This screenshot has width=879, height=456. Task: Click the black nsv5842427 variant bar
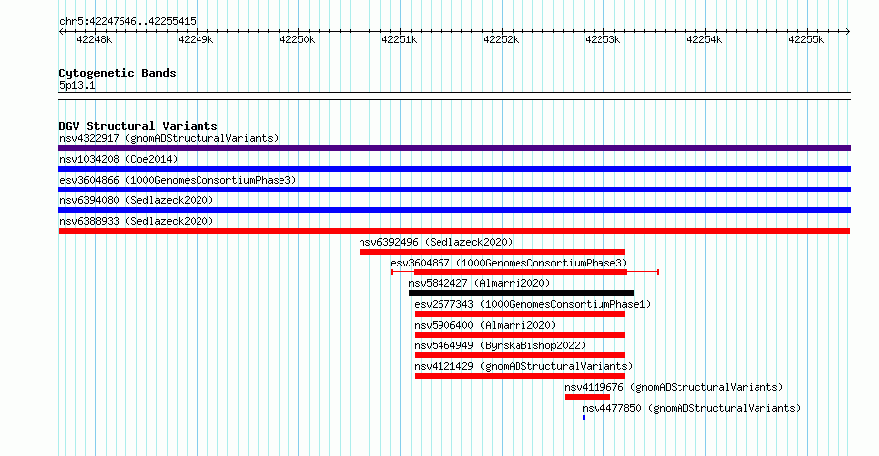click(521, 293)
